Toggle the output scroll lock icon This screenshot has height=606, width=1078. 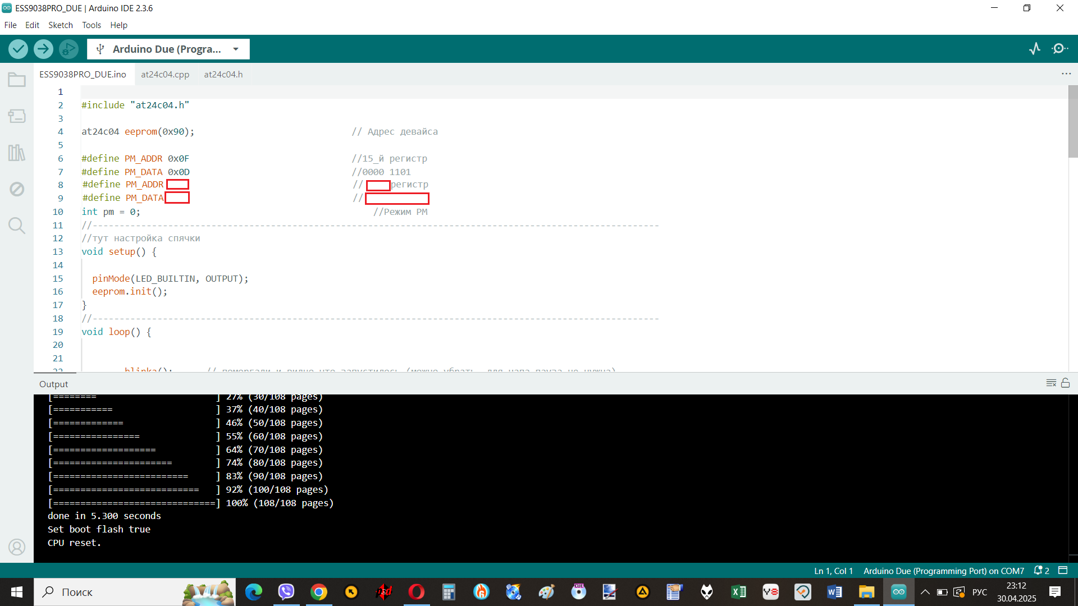tap(1065, 383)
